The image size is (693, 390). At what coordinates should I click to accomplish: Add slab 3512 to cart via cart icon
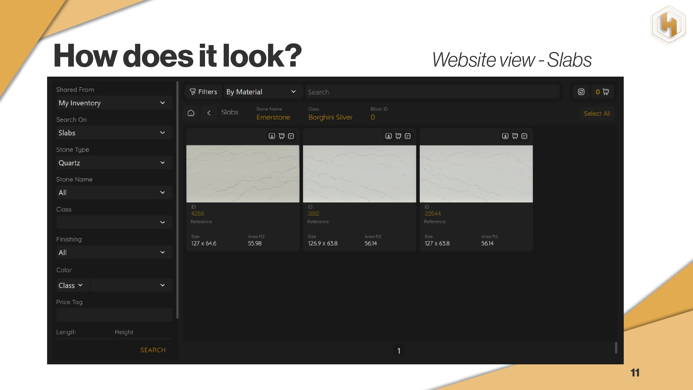pos(398,136)
